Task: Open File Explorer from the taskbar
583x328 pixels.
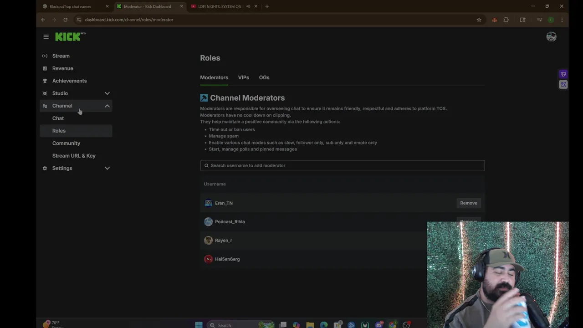Action: click(310, 325)
